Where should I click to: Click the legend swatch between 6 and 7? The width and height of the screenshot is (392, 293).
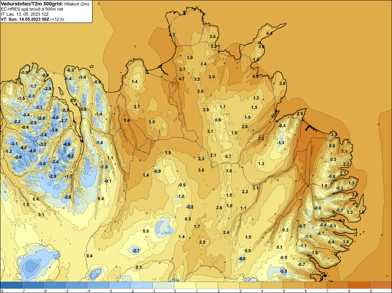316,285
